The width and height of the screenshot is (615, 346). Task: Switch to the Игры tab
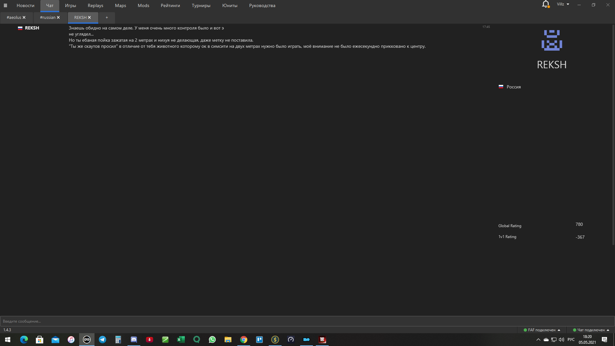[x=70, y=5]
